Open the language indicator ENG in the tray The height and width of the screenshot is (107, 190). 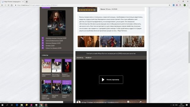pos(176,105)
